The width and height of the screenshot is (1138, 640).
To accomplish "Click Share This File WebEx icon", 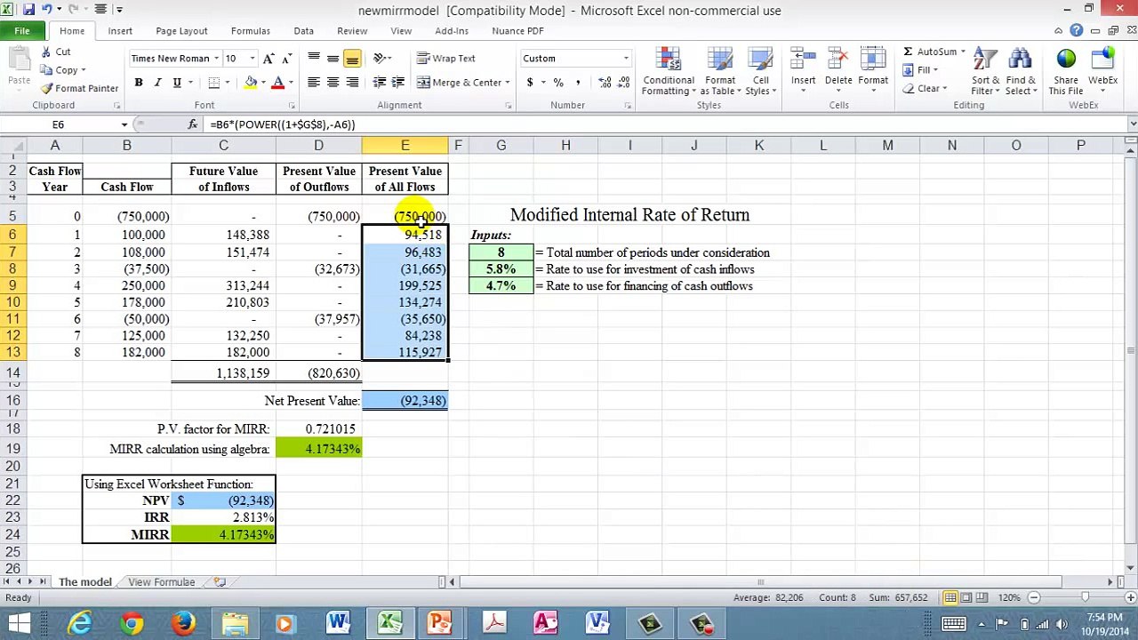I will [x=1066, y=60].
